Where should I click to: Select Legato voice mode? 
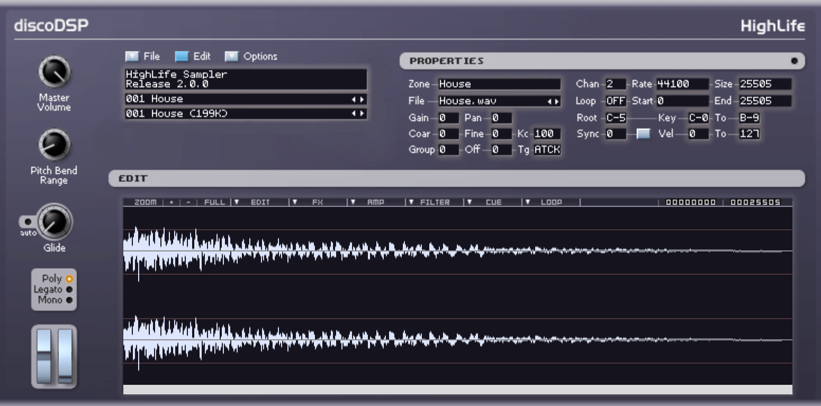69,290
